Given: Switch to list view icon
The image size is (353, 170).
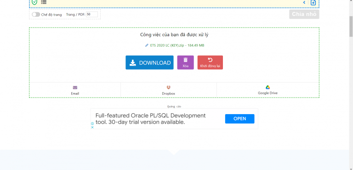Looking at the screenshot, I should tap(44, 2).
